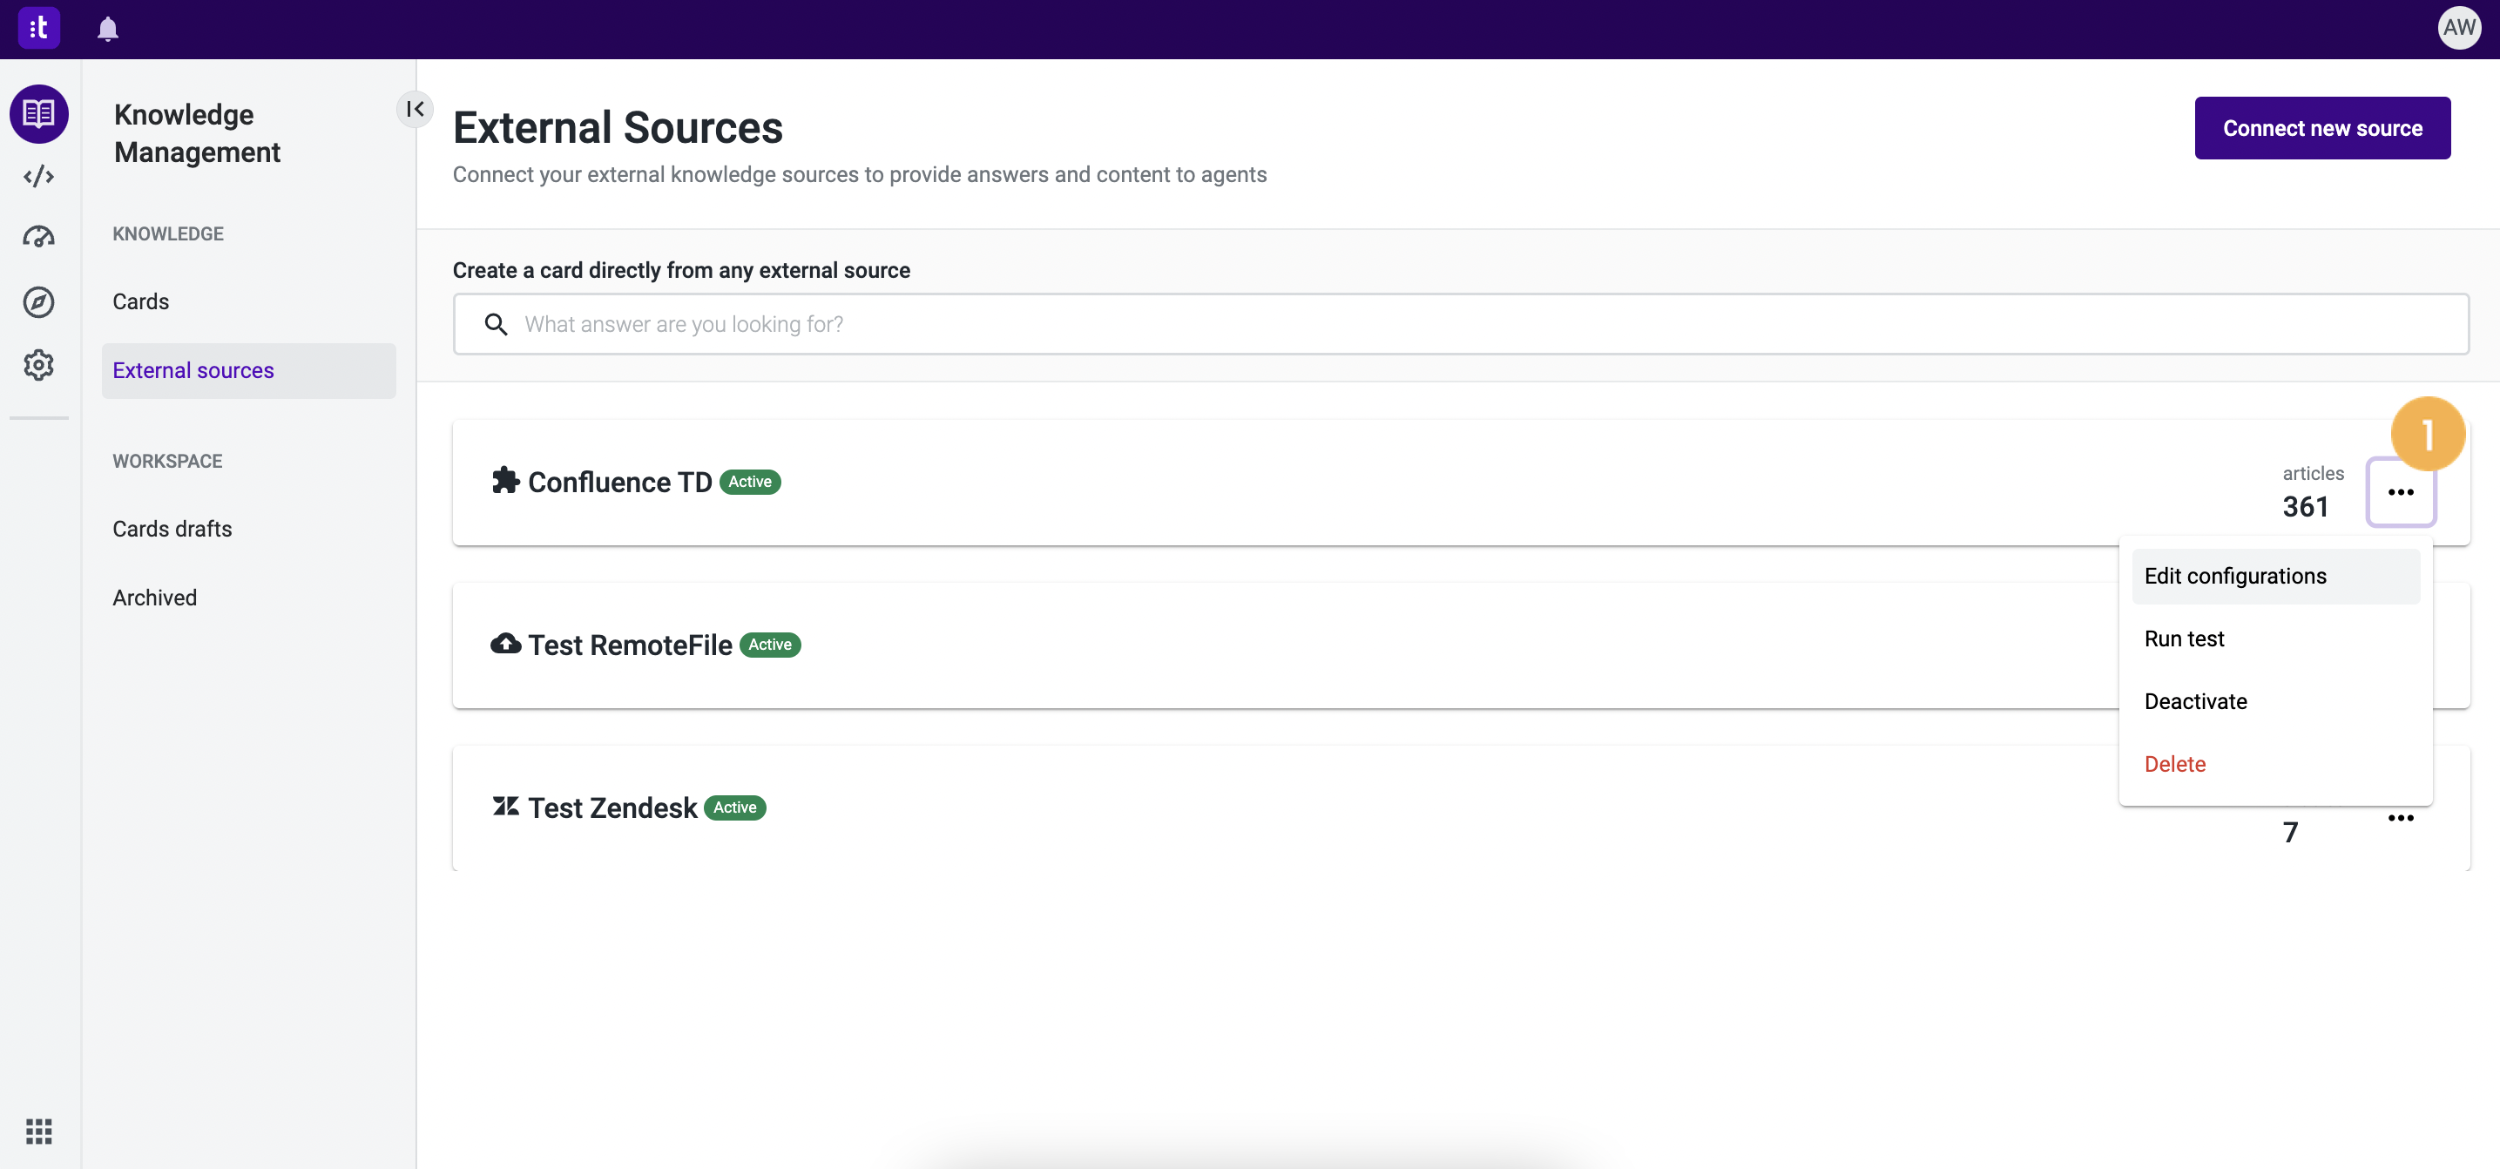The width and height of the screenshot is (2500, 1169).
Task: Open Cards drafts in sidebar
Action: pyautogui.click(x=172, y=529)
